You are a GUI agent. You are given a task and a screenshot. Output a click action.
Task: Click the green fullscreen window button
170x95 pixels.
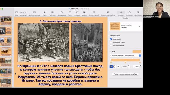pos(2,9)
